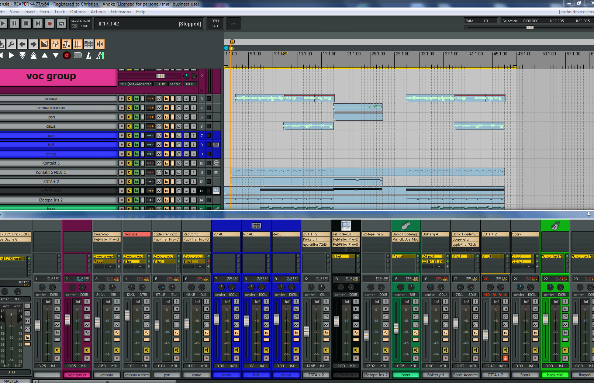Open FX button on the Z3TA+ 2 track

tap(166, 182)
